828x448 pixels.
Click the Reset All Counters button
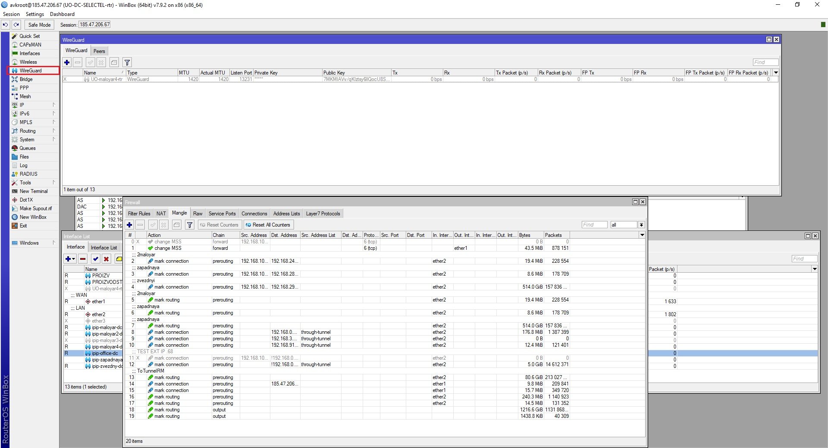click(x=268, y=225)
